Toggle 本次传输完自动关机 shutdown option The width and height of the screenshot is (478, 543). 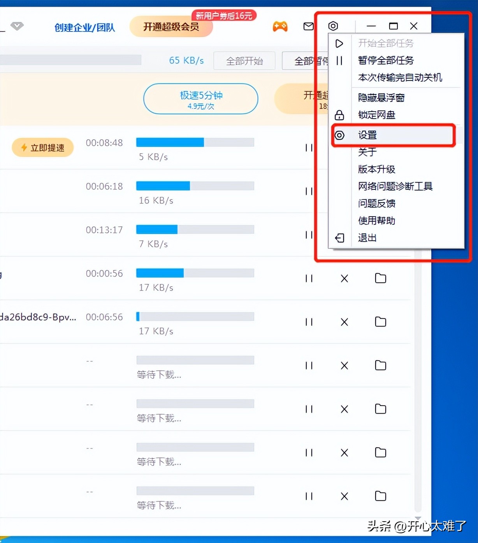(x=400, y=77)
